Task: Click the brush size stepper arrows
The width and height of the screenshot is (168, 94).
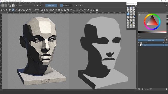Action: click(72, 5)
